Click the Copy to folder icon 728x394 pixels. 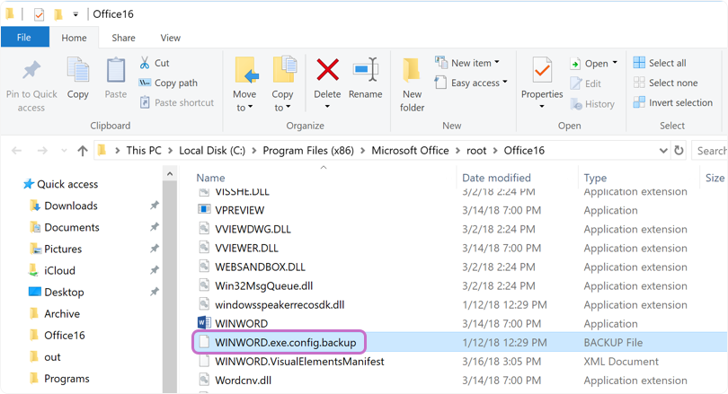pyautogui.click(x=284, y=69)
